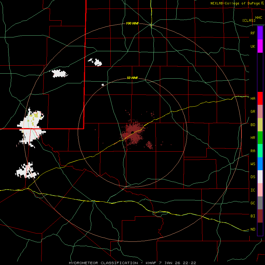Click the small brown echo patch southeast of radar

(x=149, y=145)
